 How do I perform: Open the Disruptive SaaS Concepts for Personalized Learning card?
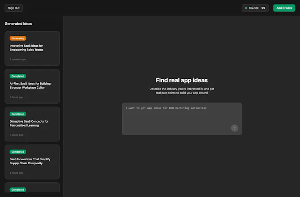[32, 124]
